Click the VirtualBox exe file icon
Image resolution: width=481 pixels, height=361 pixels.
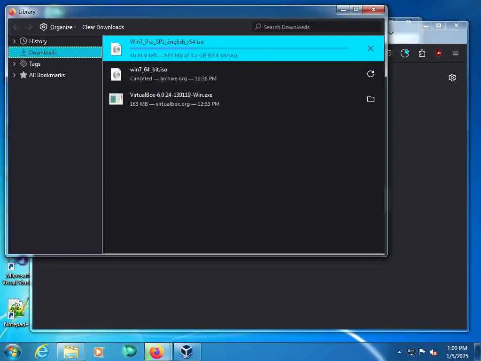116,99
